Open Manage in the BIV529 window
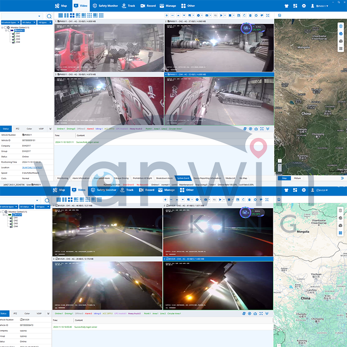The width and height of the screenshot is (347, 347). click(x=167, y=190)
